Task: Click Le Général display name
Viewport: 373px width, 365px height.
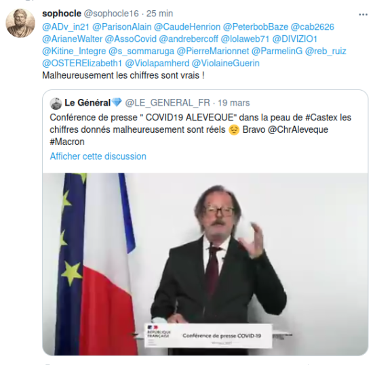Action: click(x=87, y=103)
